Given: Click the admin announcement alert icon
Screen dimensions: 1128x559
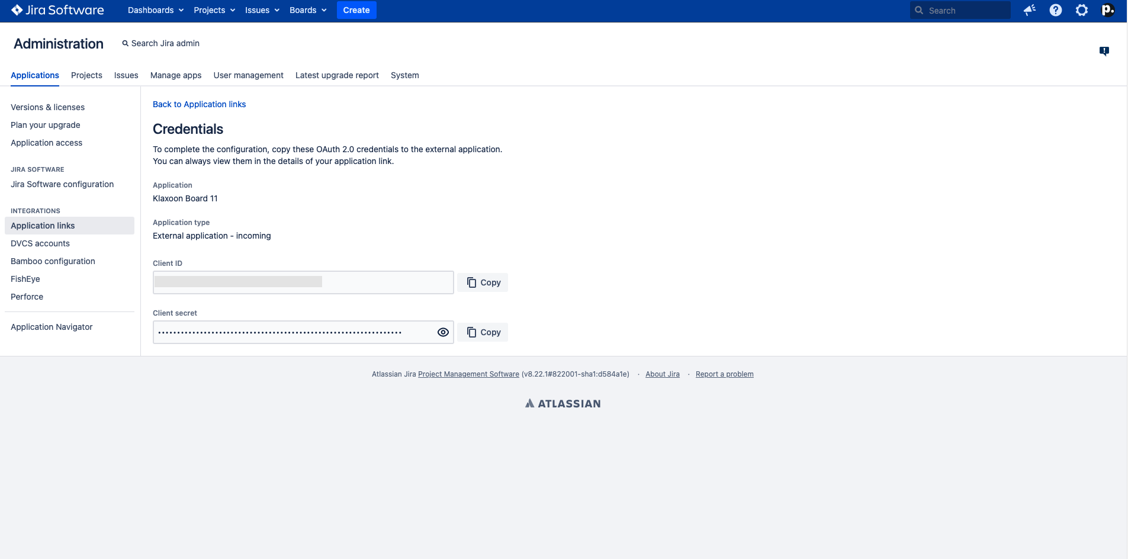Looking at the screenshot, I should pos(1104,51).
